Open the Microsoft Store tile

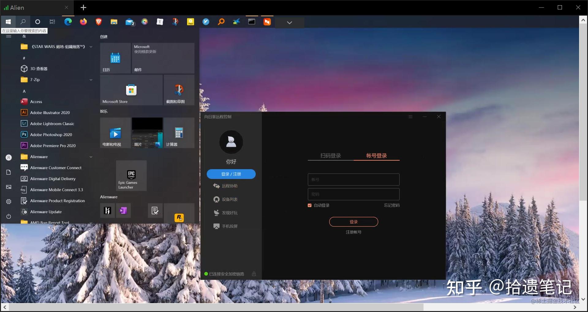131,90
